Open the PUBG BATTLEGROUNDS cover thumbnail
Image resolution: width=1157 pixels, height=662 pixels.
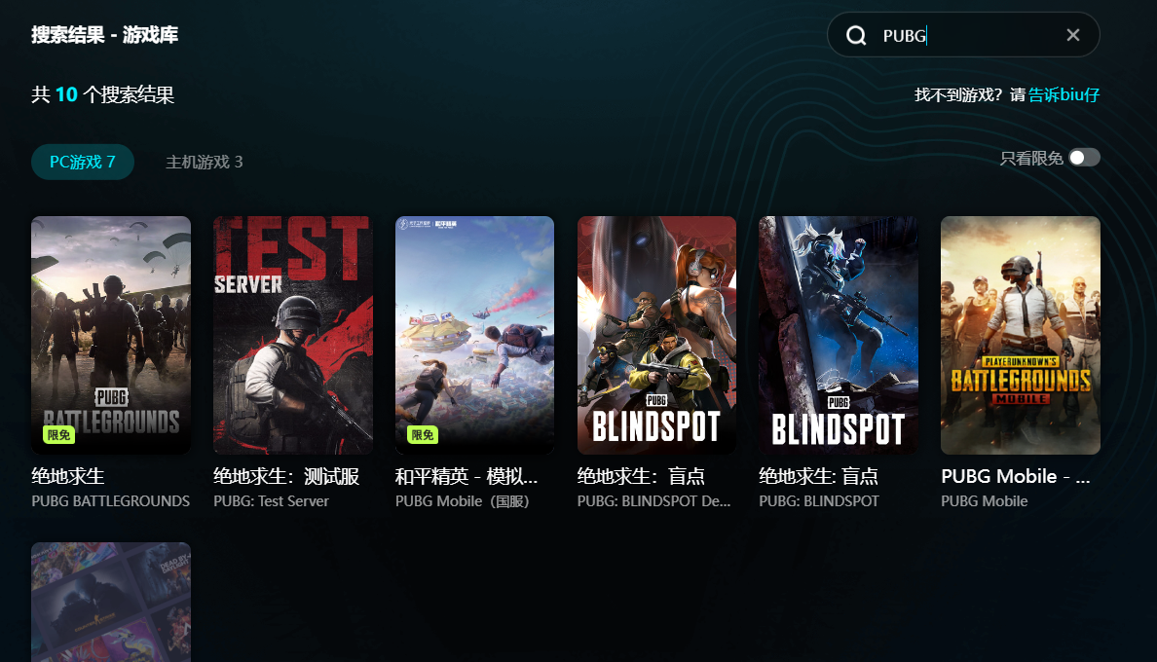coord(111,336)
